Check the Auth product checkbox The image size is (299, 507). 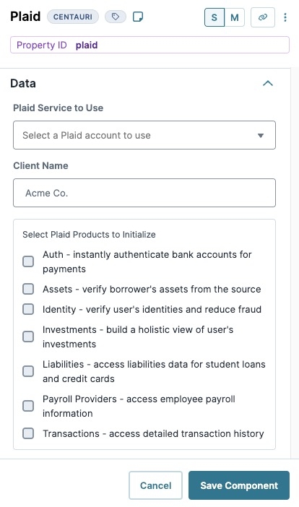click(28, 261)
